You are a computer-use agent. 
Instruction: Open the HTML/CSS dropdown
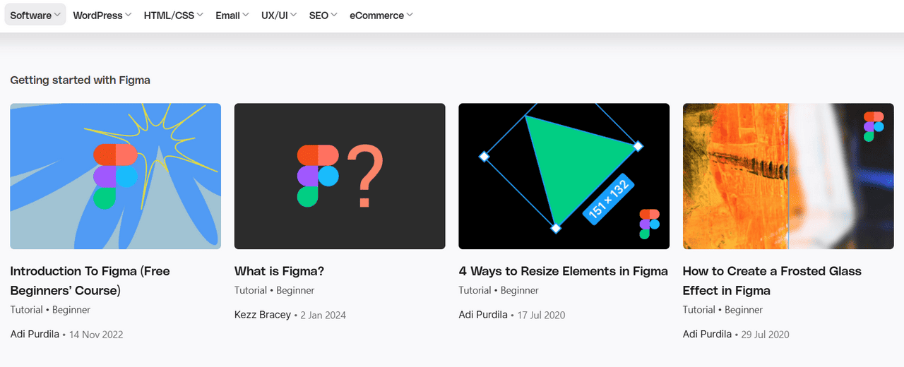click(174, 15)
